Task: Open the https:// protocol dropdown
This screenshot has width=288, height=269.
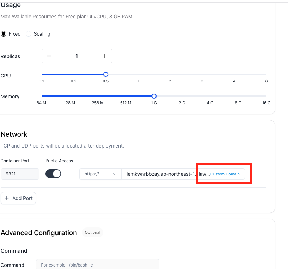Action: point(100,174)
